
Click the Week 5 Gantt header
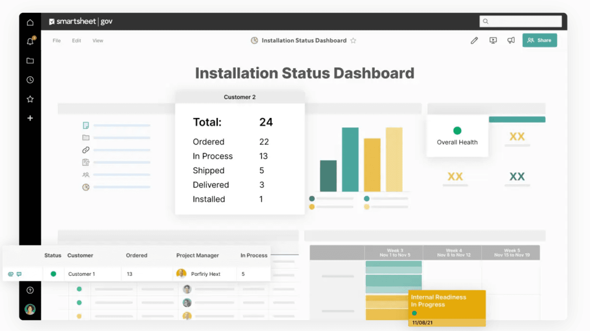[x=511, y=253]
